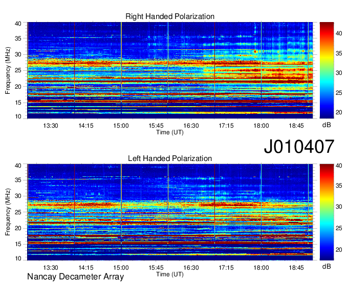
Task: Click the 15:45 time tick under Left Handed plot
Action: (x=156, y=268)
